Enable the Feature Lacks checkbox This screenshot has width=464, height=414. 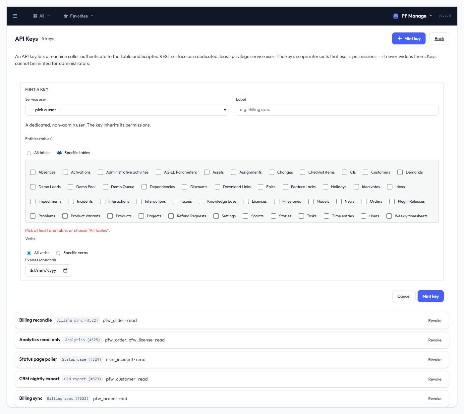tap(285, 187)
